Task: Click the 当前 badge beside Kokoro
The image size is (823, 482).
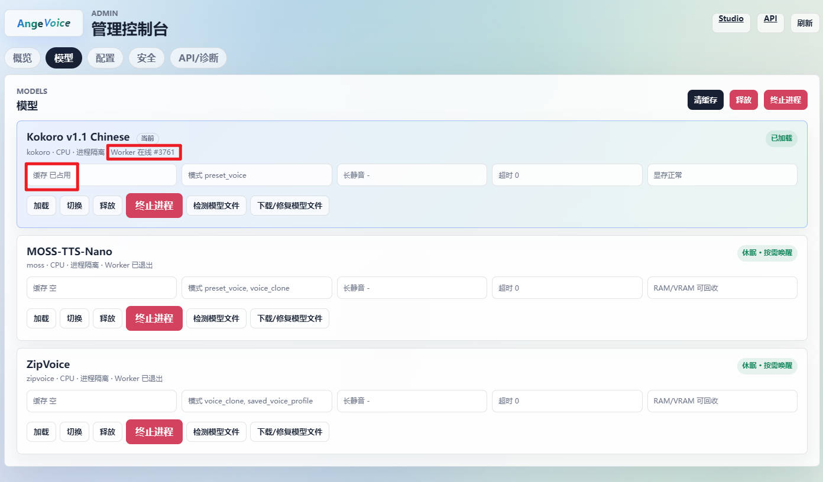Action: click(x=147, y=138)
